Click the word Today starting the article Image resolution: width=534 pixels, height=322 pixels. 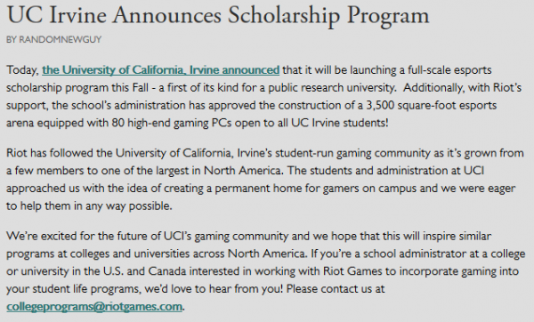click(22, 70)
